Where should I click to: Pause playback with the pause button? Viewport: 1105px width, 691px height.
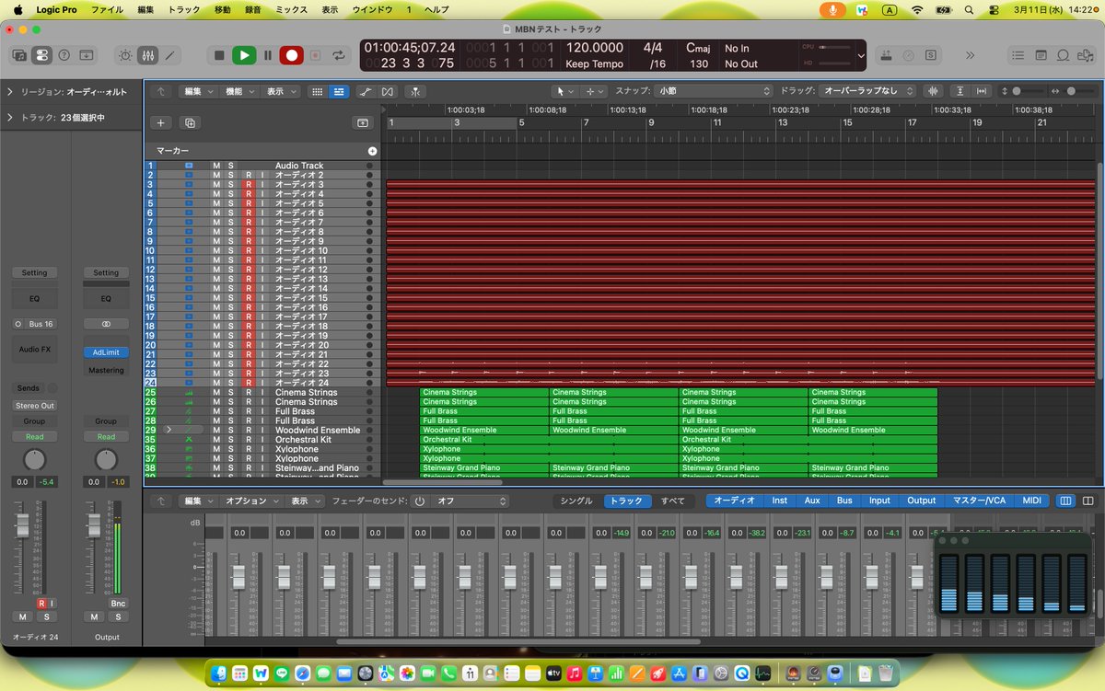pyautogui.click(x=268, y=55)
